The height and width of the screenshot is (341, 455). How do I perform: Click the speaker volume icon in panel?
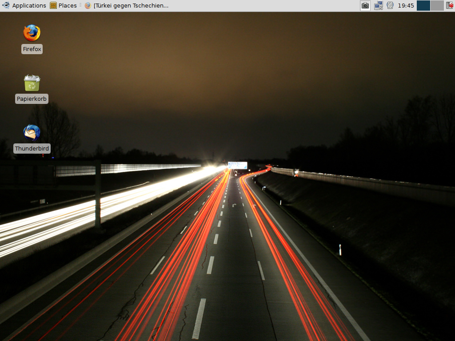tap(390, 6)
